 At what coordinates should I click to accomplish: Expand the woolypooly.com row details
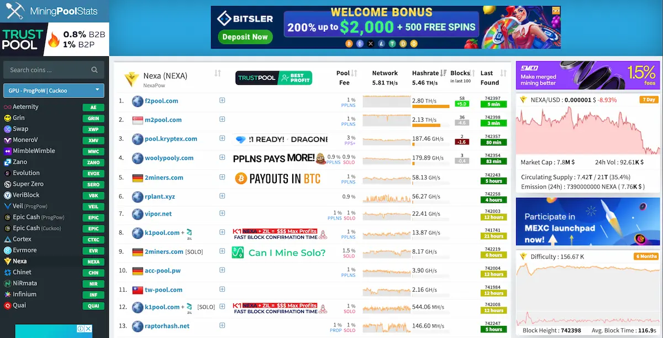click(222, 157)
